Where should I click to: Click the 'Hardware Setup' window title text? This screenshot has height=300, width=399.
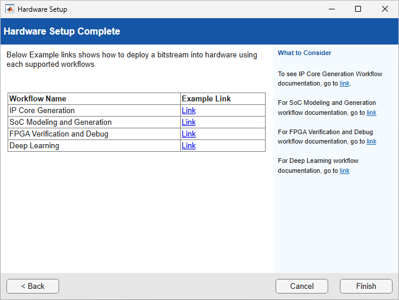42,9
